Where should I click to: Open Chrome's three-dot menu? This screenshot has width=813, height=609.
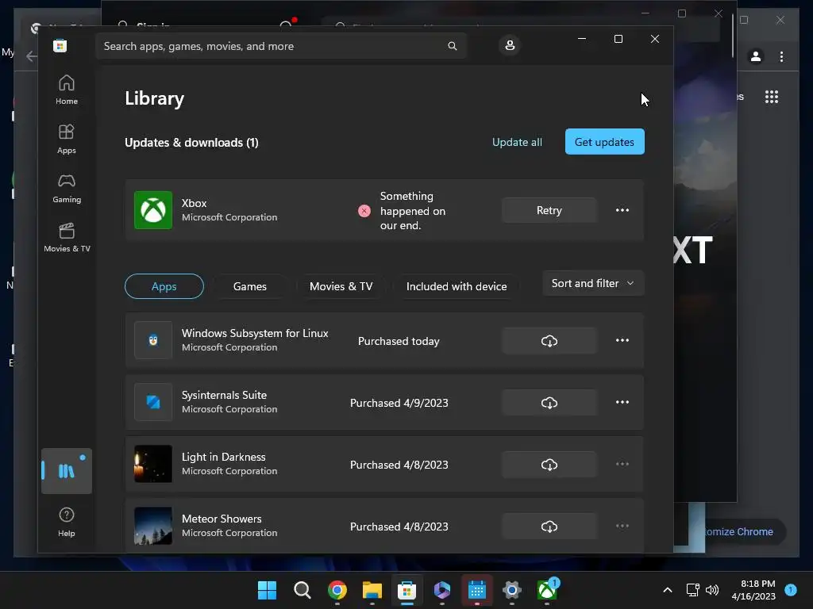tap(781, 56)
